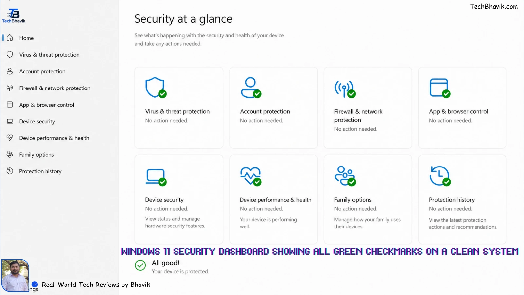Open the Family options card title
Image resolution: width=524 pixels, height=295 pixels.
click(x=353, y=200)
